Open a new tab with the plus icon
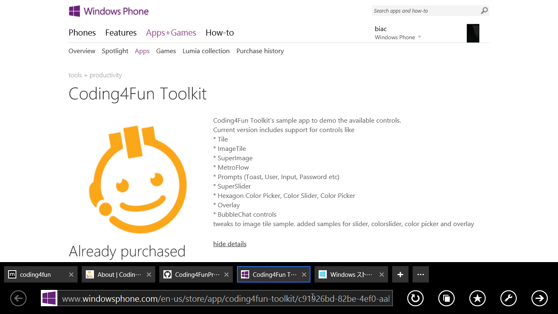This screenshot has height=314, width=558. point(400,274)
